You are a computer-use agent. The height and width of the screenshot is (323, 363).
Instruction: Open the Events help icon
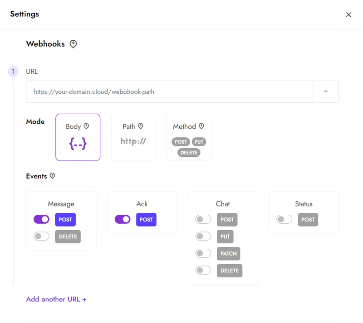click(x=53, y=176)
